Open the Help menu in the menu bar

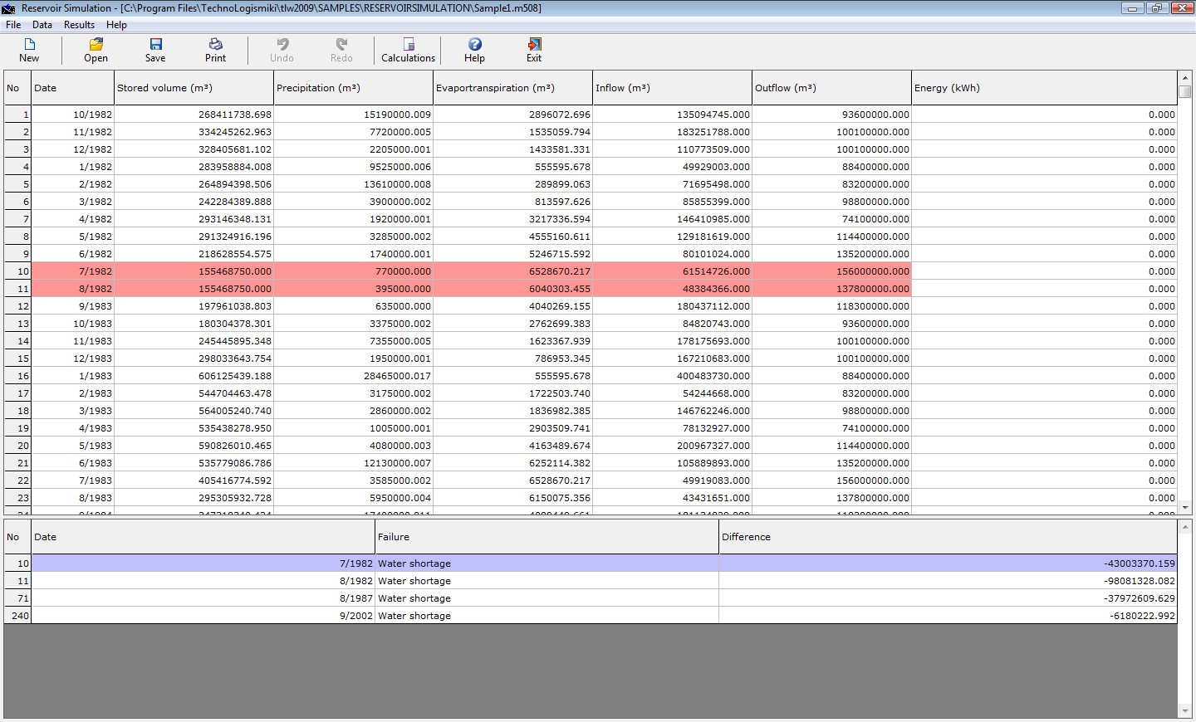116,25
